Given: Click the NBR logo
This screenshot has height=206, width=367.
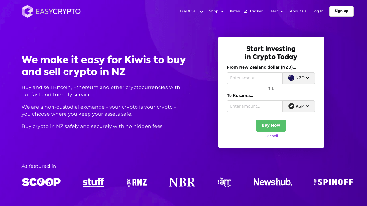Looking at the screenshot, I should click(x=182, y=182).
